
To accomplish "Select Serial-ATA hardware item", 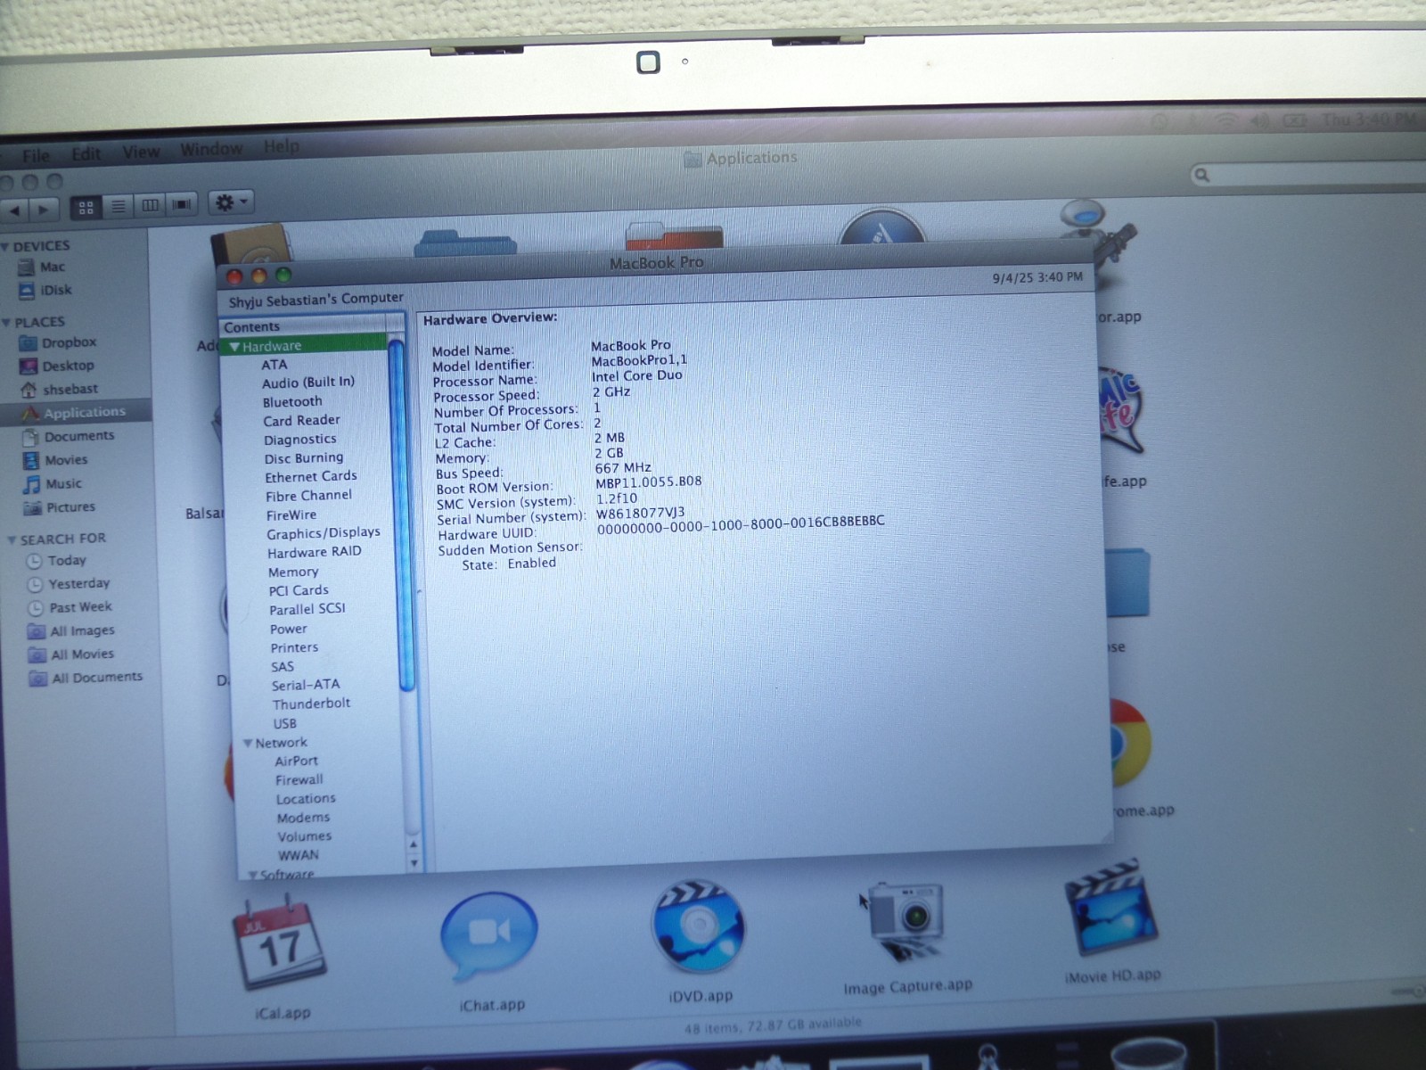I will 306,685.
